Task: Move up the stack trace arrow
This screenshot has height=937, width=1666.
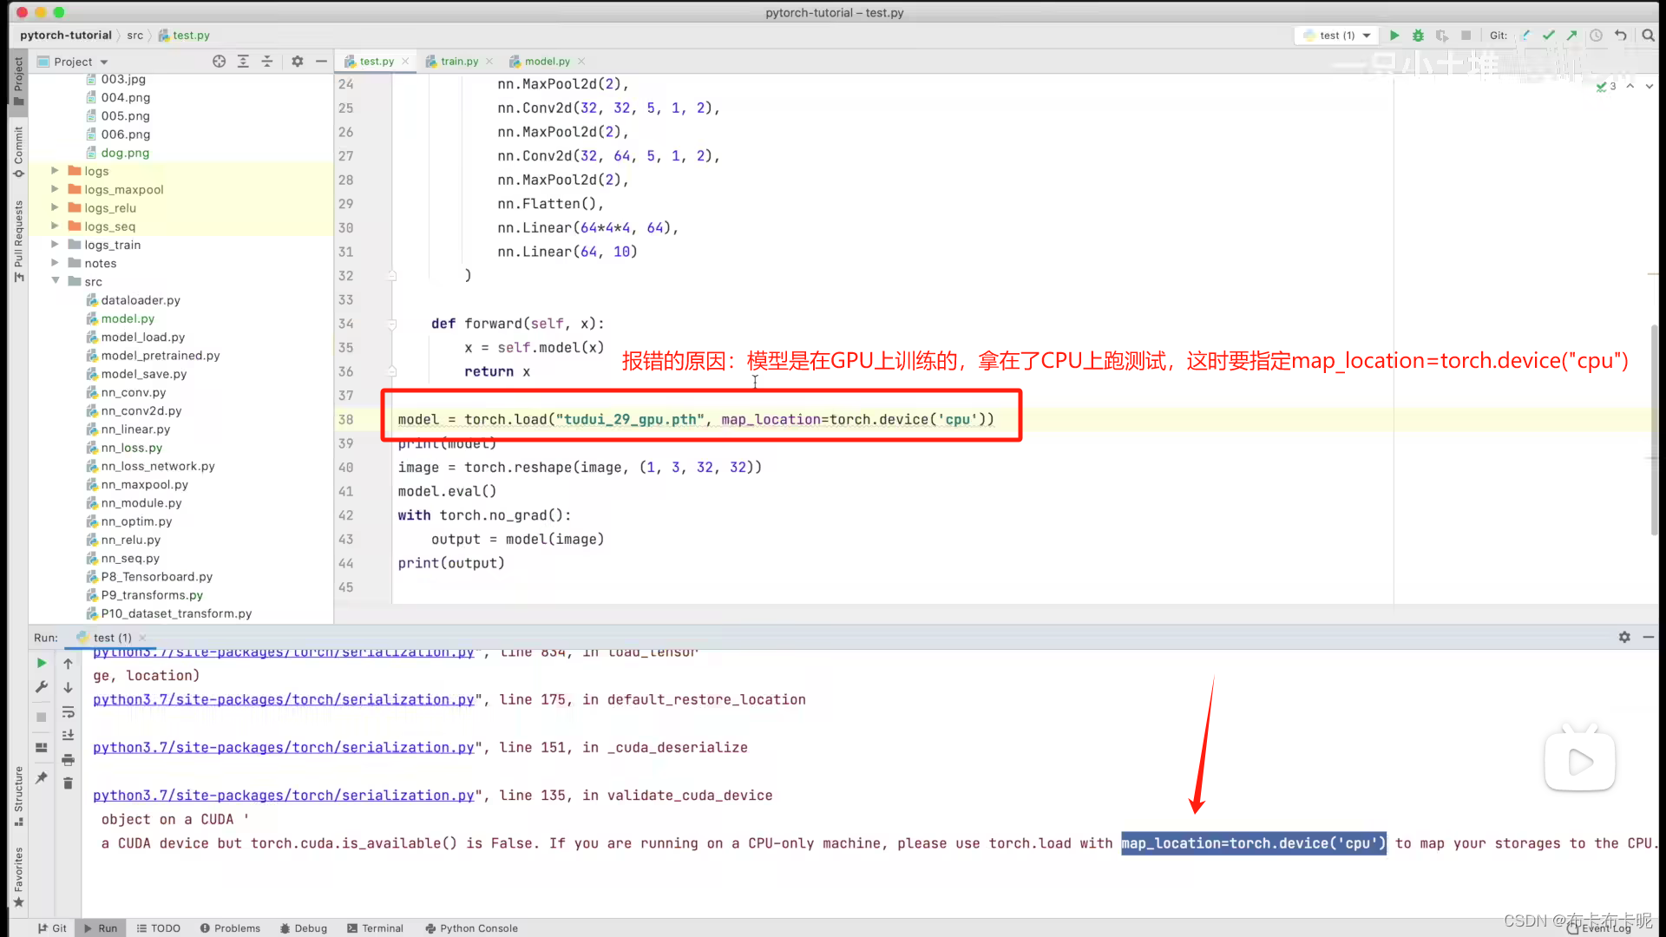Action: pos(68,664)
